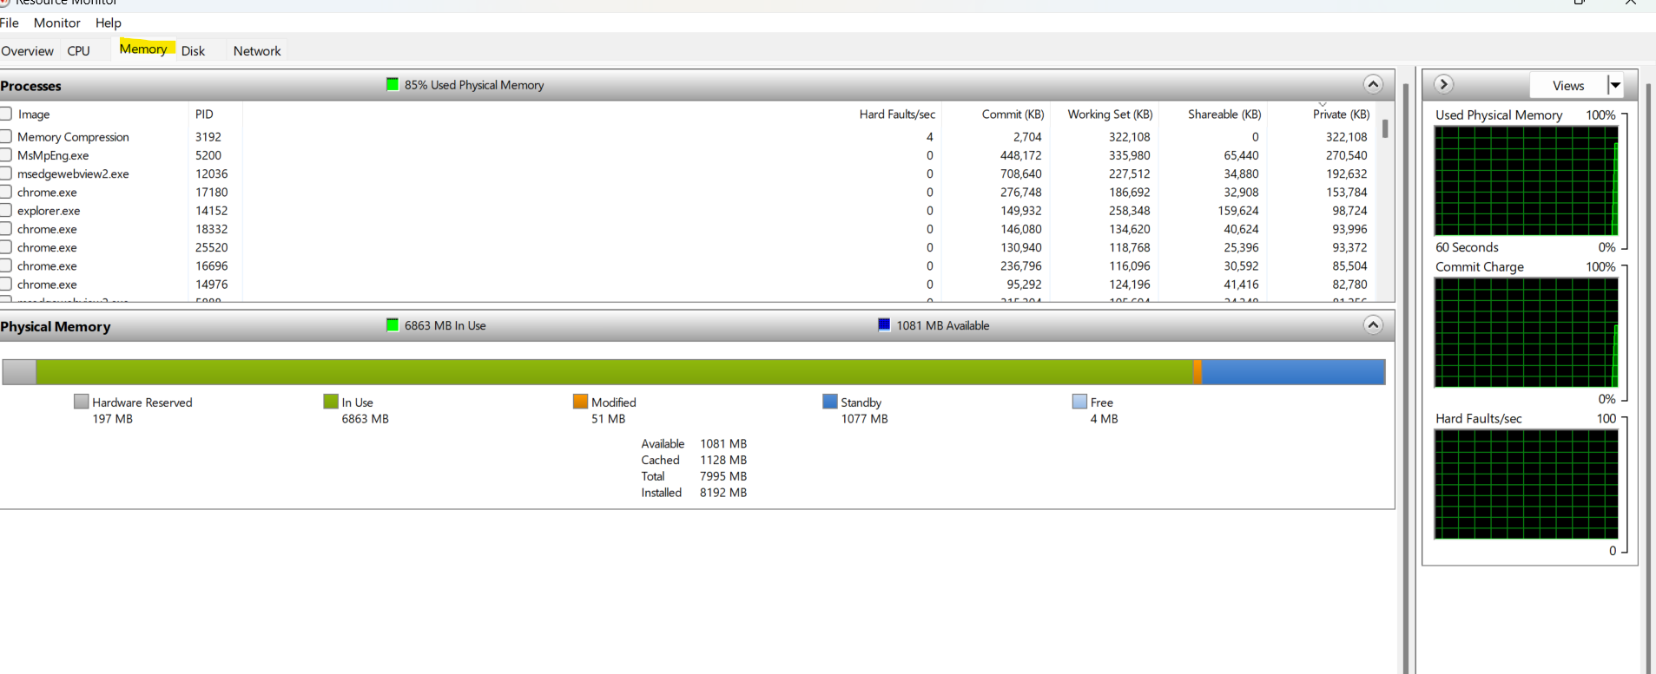
Task: Click the green square beside 85% Used Physical Memory
Action: (393, 84)
